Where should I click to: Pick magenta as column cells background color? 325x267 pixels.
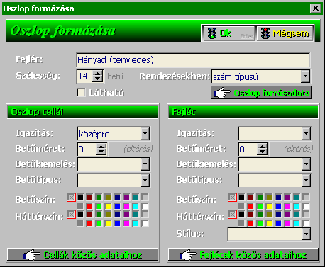tap(126, 223)
